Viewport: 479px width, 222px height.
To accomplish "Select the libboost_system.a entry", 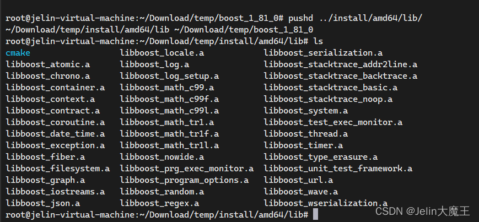I will 306,111.
